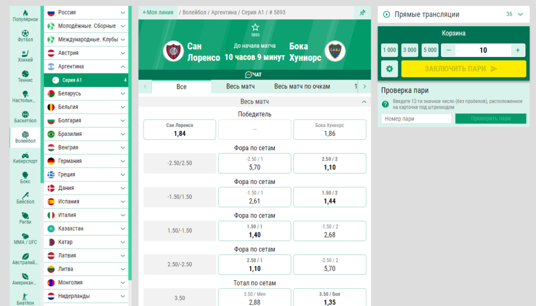
Task: Select the Хоккей sport icon
Action: pos(25,56)
